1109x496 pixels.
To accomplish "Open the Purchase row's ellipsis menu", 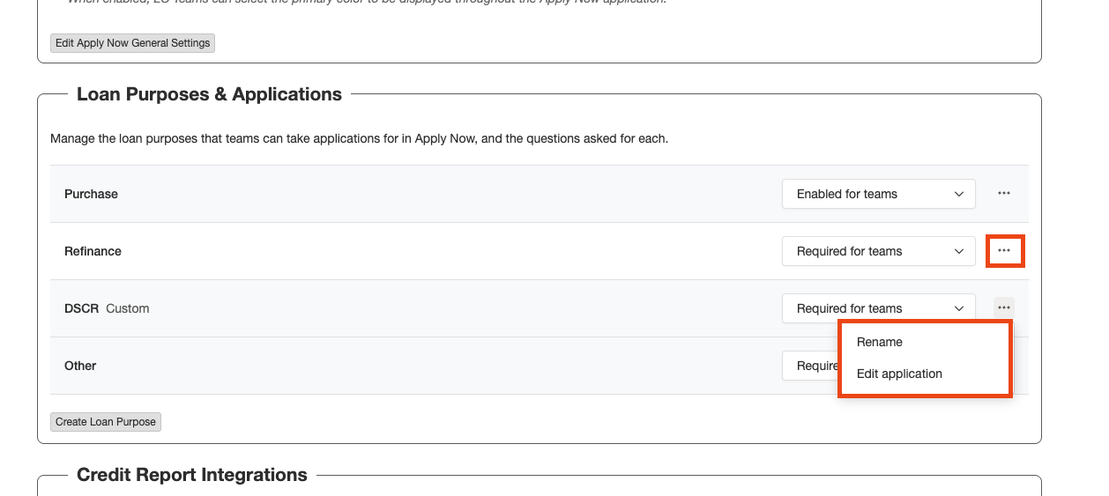I will [x=1003, y=194].
